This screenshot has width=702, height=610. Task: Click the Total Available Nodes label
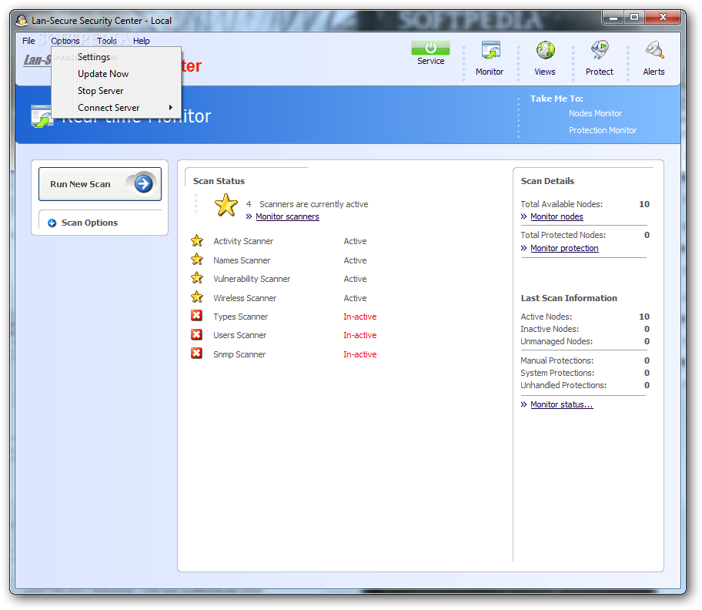coord(561,204)
